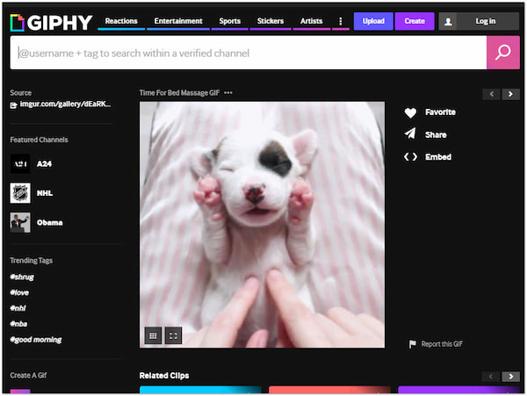Select the #good morning trending tag
The width and height of the screenshot is (527, 396).
[36, 340]
